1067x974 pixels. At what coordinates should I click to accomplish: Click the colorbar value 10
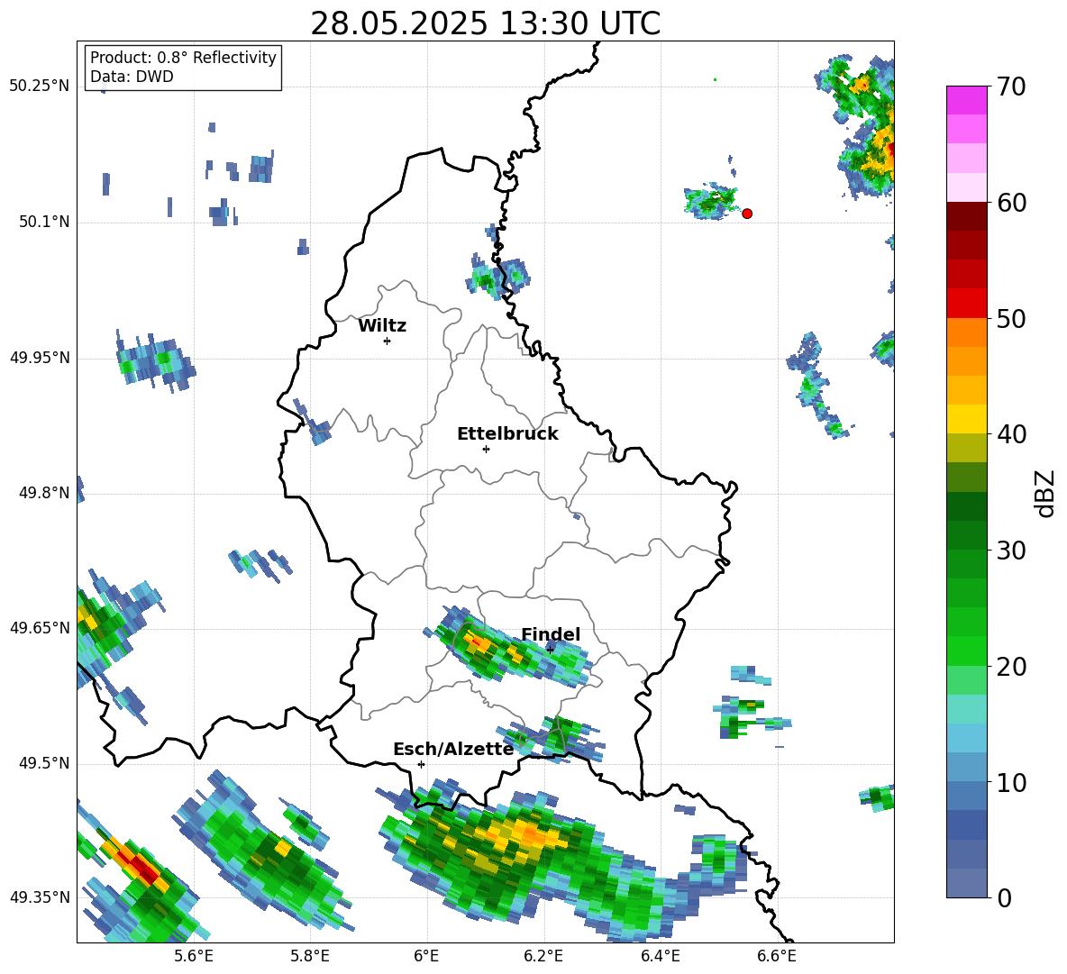coord(1011,783)
